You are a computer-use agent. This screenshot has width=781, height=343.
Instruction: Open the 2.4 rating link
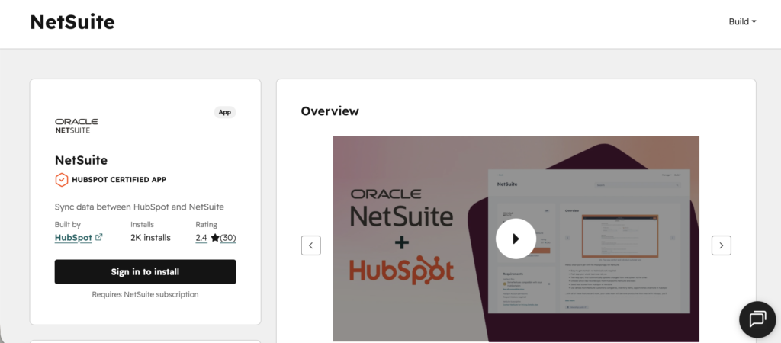[201, 238]
